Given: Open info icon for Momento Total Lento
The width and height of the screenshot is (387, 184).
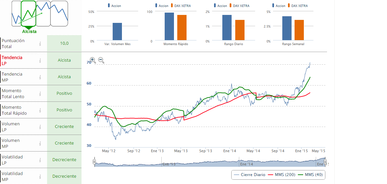Looking at the screenshot, I should [x=40, y=93].
